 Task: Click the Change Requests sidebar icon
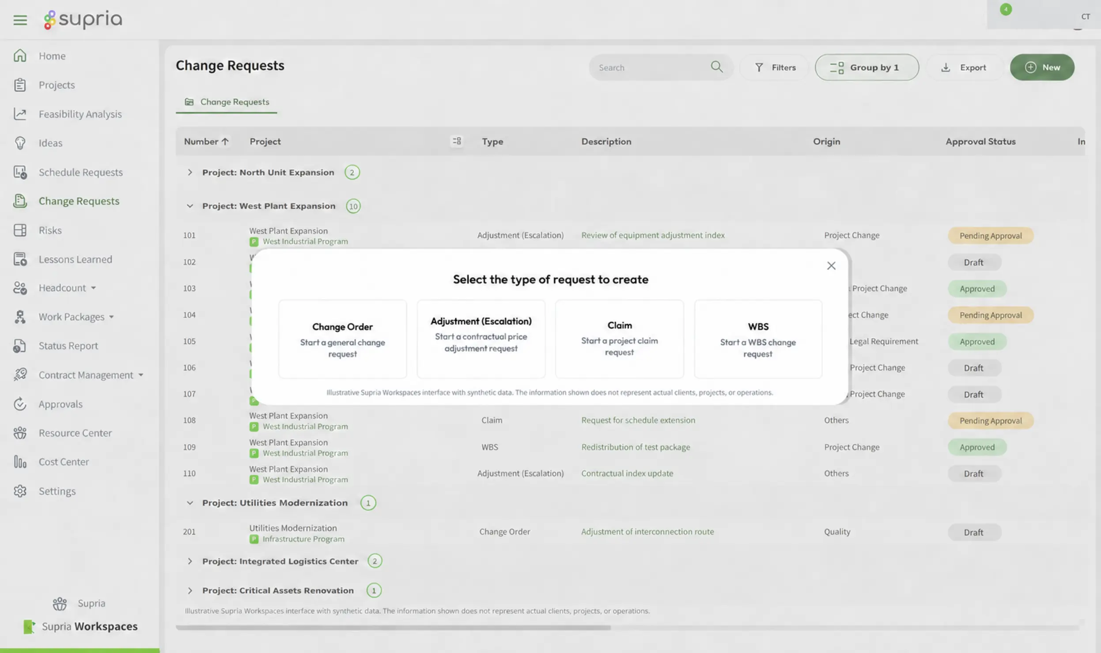[x=20, y=201]
